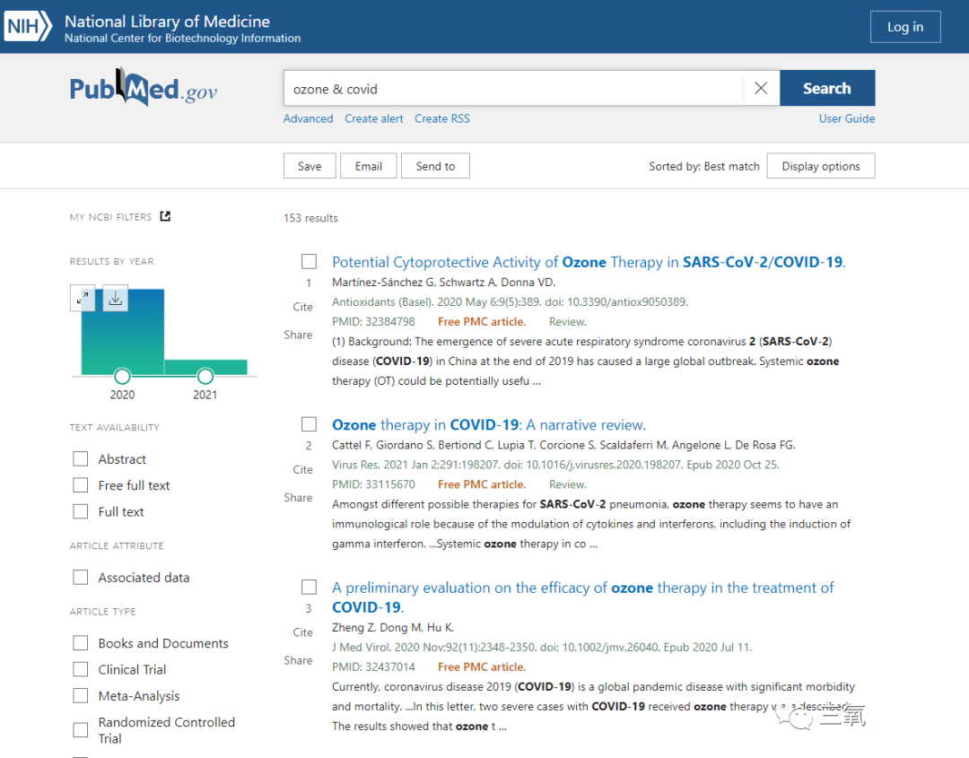
Task: Tick the Full text filter checkbox
Action: point(81,511)
